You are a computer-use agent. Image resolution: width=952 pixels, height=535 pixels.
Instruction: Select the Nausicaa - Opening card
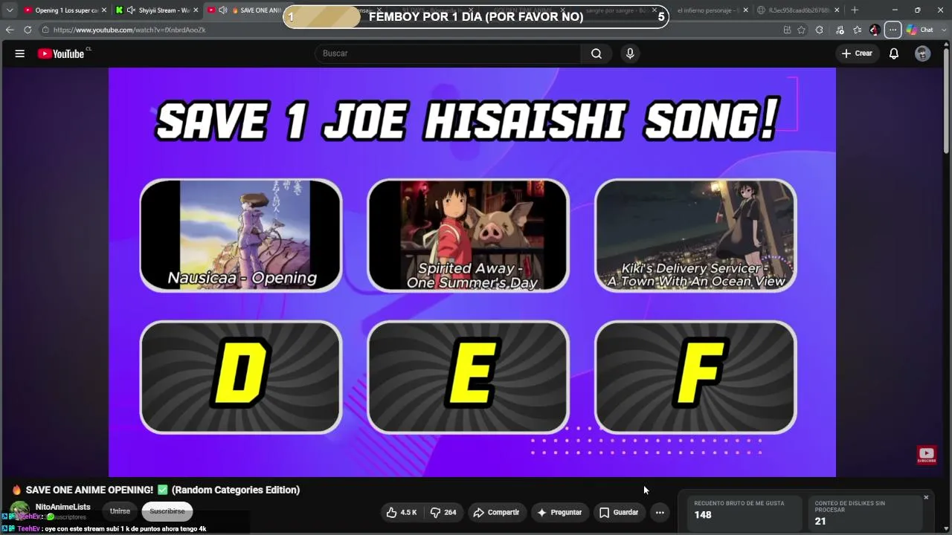coord(241,235)
